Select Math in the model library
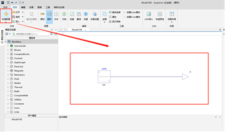 (x=17, y=91)
